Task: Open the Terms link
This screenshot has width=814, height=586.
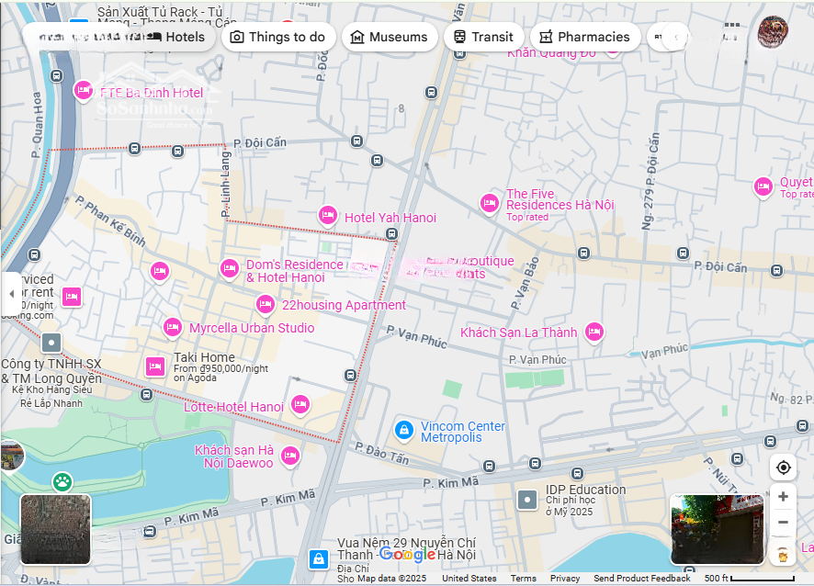Action: pos(524,579)
